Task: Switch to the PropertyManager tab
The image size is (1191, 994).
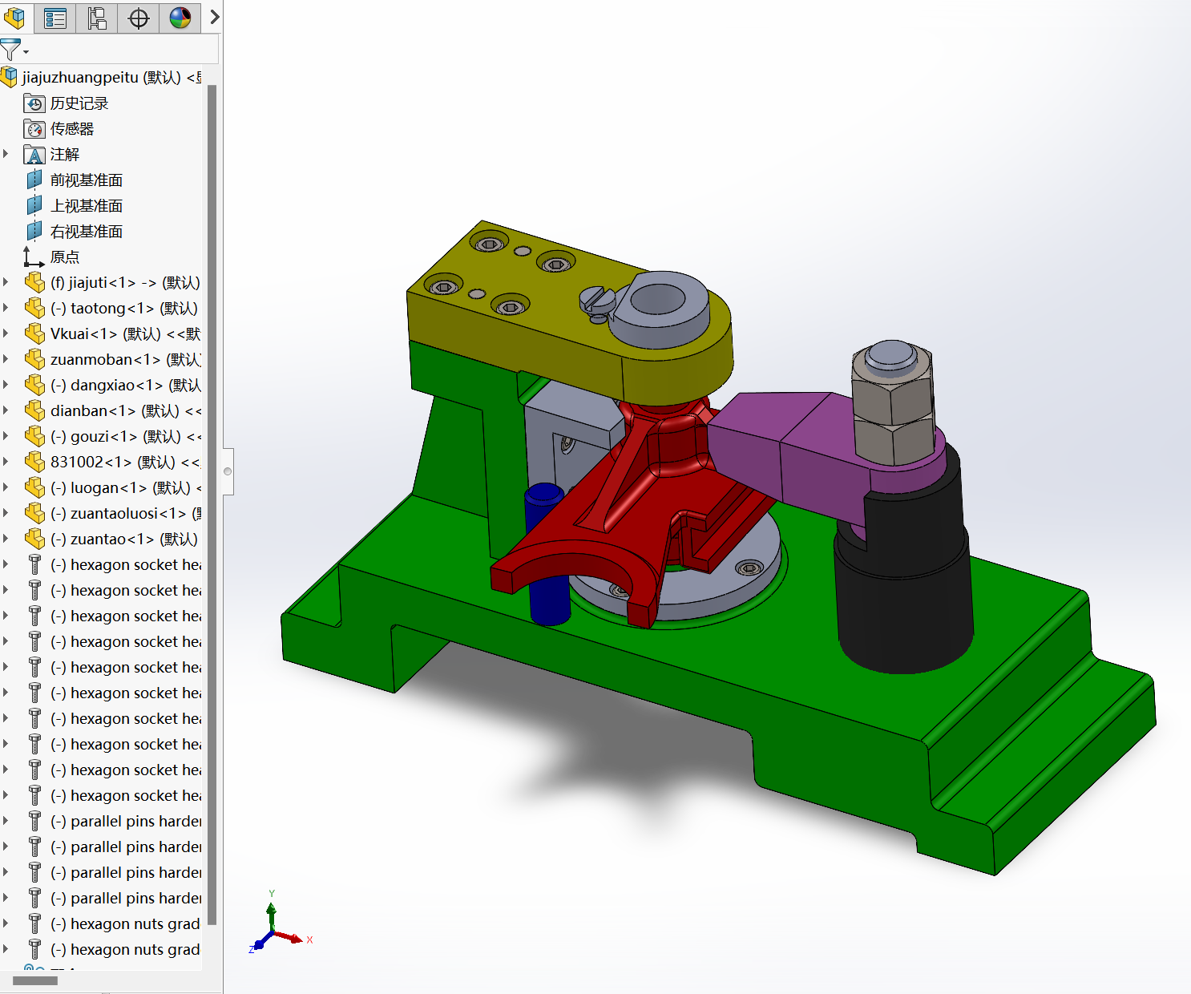Action: (x=55, y=18)
